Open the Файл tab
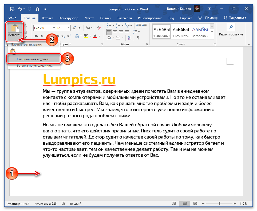The image size is (257, 211). [x=12, y=18]
